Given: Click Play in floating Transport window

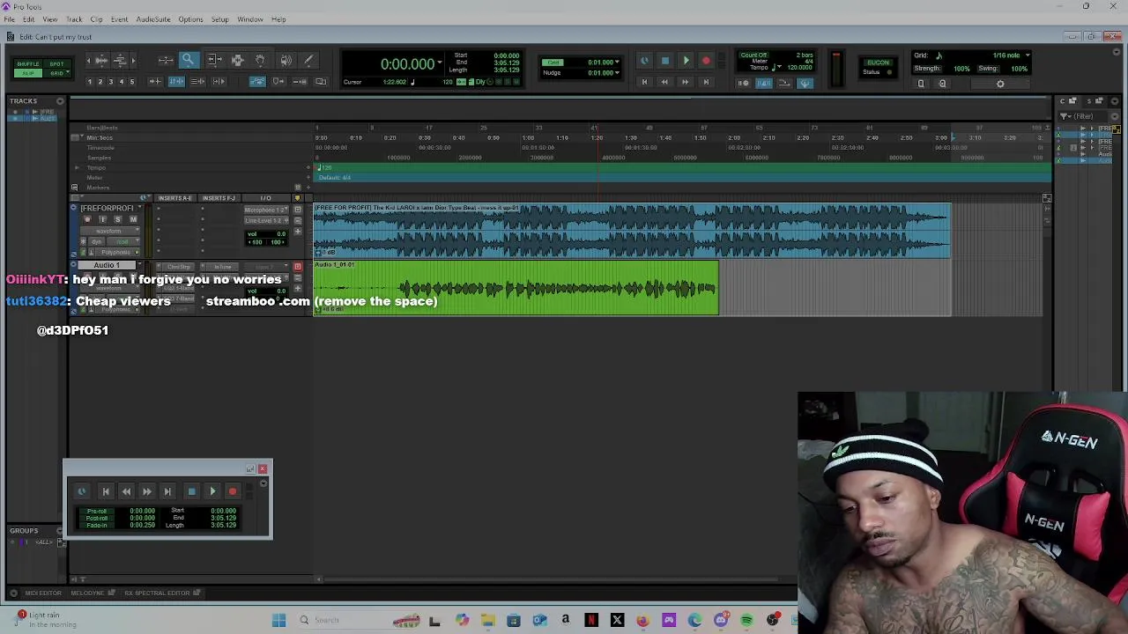Looking at the screenshot, I should click(x=212, y=491).
